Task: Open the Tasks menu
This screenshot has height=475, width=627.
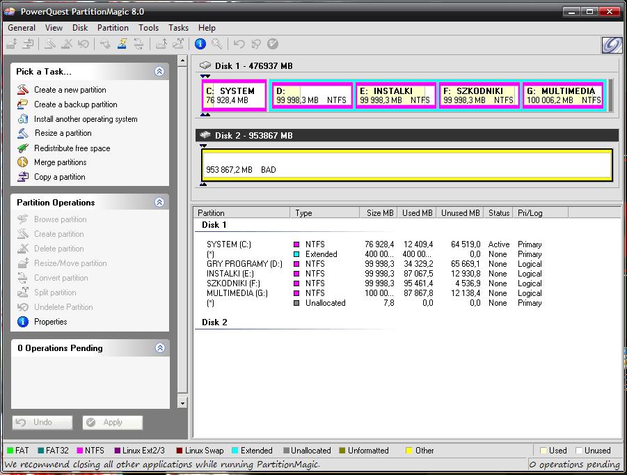Action: 178,28
